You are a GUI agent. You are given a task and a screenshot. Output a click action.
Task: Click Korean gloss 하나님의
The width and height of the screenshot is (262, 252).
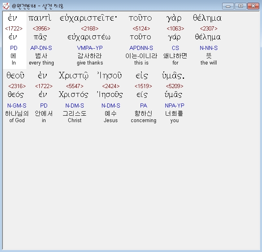tap(17, 114)
